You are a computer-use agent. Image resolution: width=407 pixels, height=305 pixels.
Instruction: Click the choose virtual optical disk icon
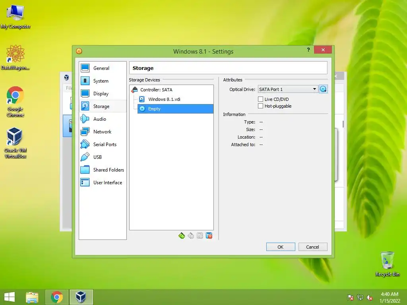tap(323, 89)
